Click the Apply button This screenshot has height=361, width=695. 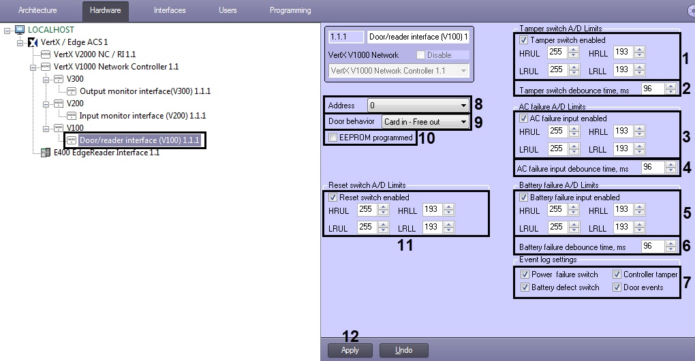point(350,350)
